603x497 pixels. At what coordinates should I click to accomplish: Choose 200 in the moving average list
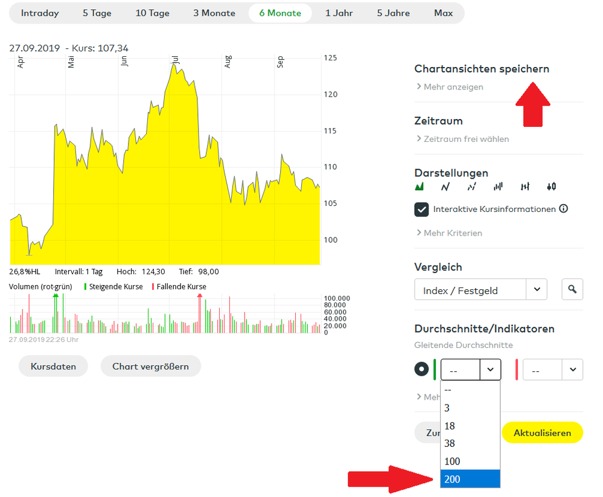470,479
